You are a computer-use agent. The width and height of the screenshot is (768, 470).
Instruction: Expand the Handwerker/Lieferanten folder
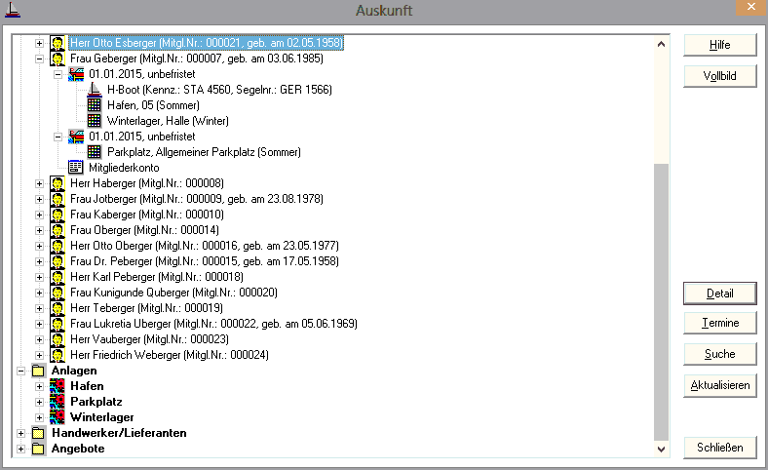[21, 433]
